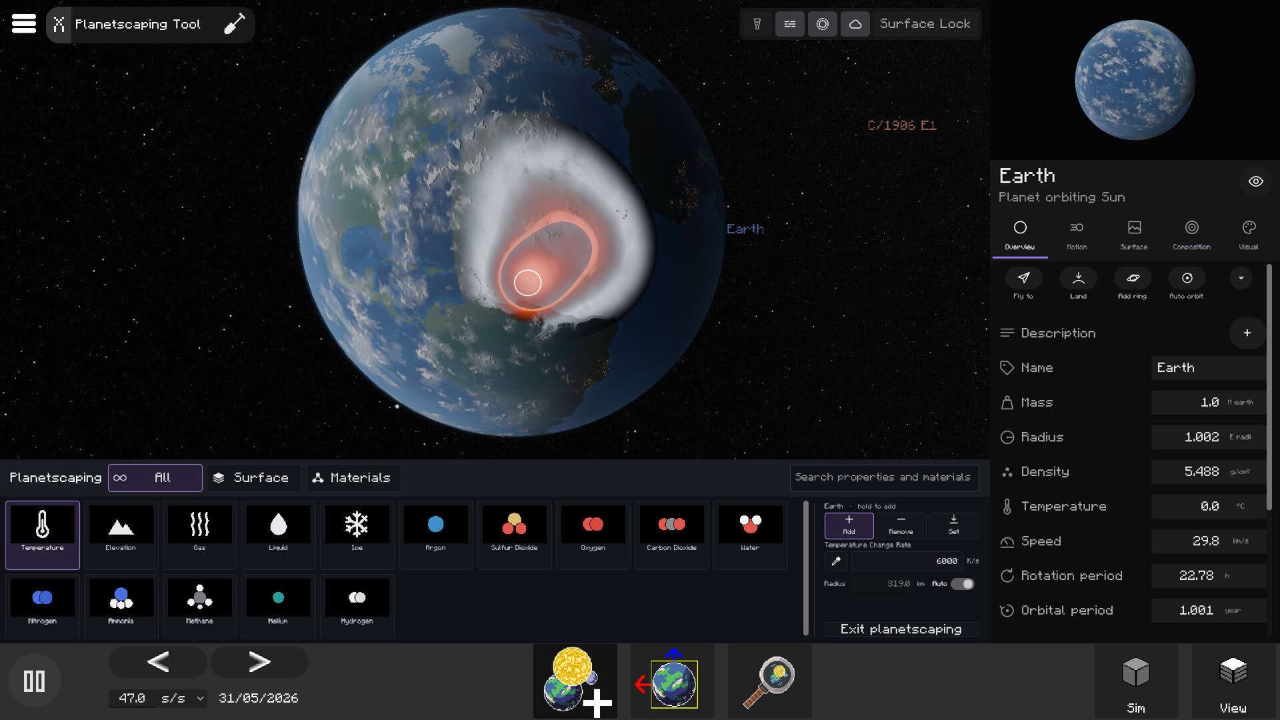Click the Temperature Change Rate 6000 field
1280x720 pixels.
click(x=907, y=561)
